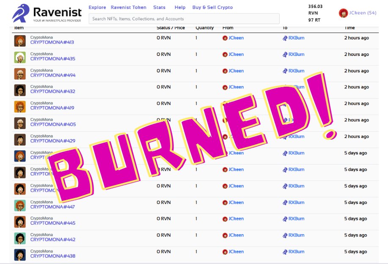Click '0 RVN' price in CRYPTOMONA#435 row
388x264 pixels.
tap(164, 55)
